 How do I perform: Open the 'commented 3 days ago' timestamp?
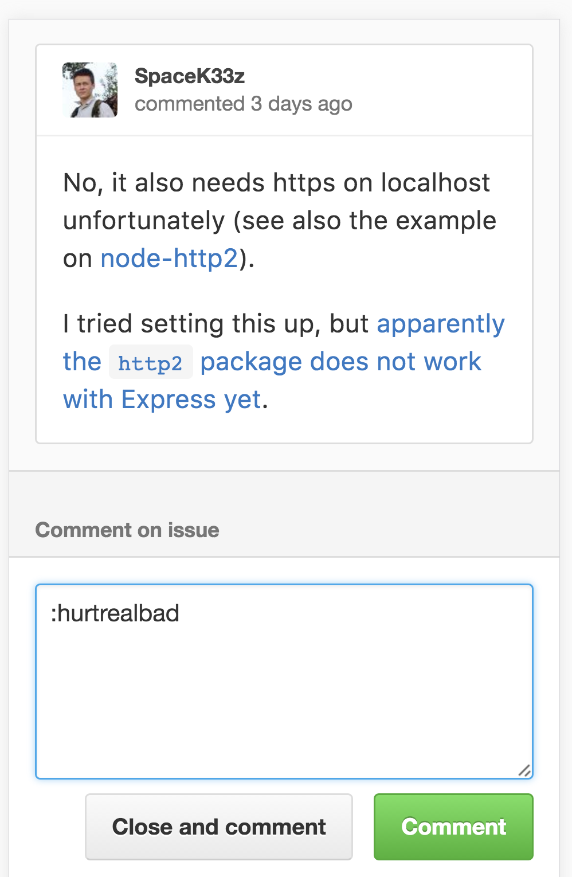click(244, 104)
